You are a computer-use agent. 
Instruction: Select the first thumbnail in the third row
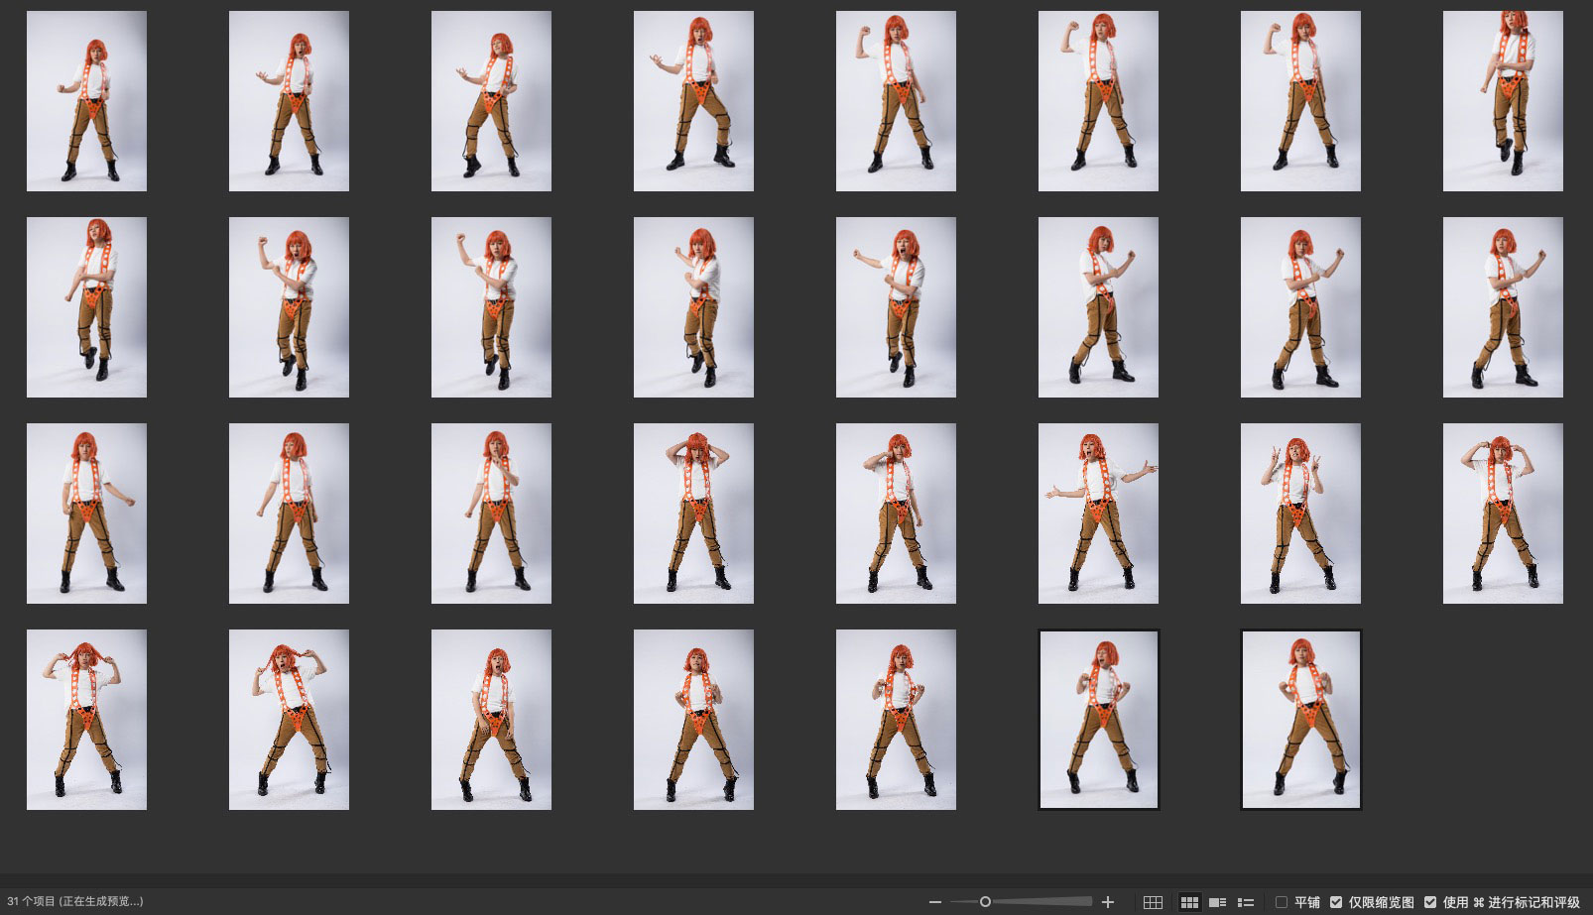click(x=86, y=514)
